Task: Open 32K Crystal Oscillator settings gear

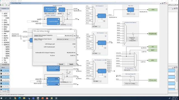Action: (48, 84)
